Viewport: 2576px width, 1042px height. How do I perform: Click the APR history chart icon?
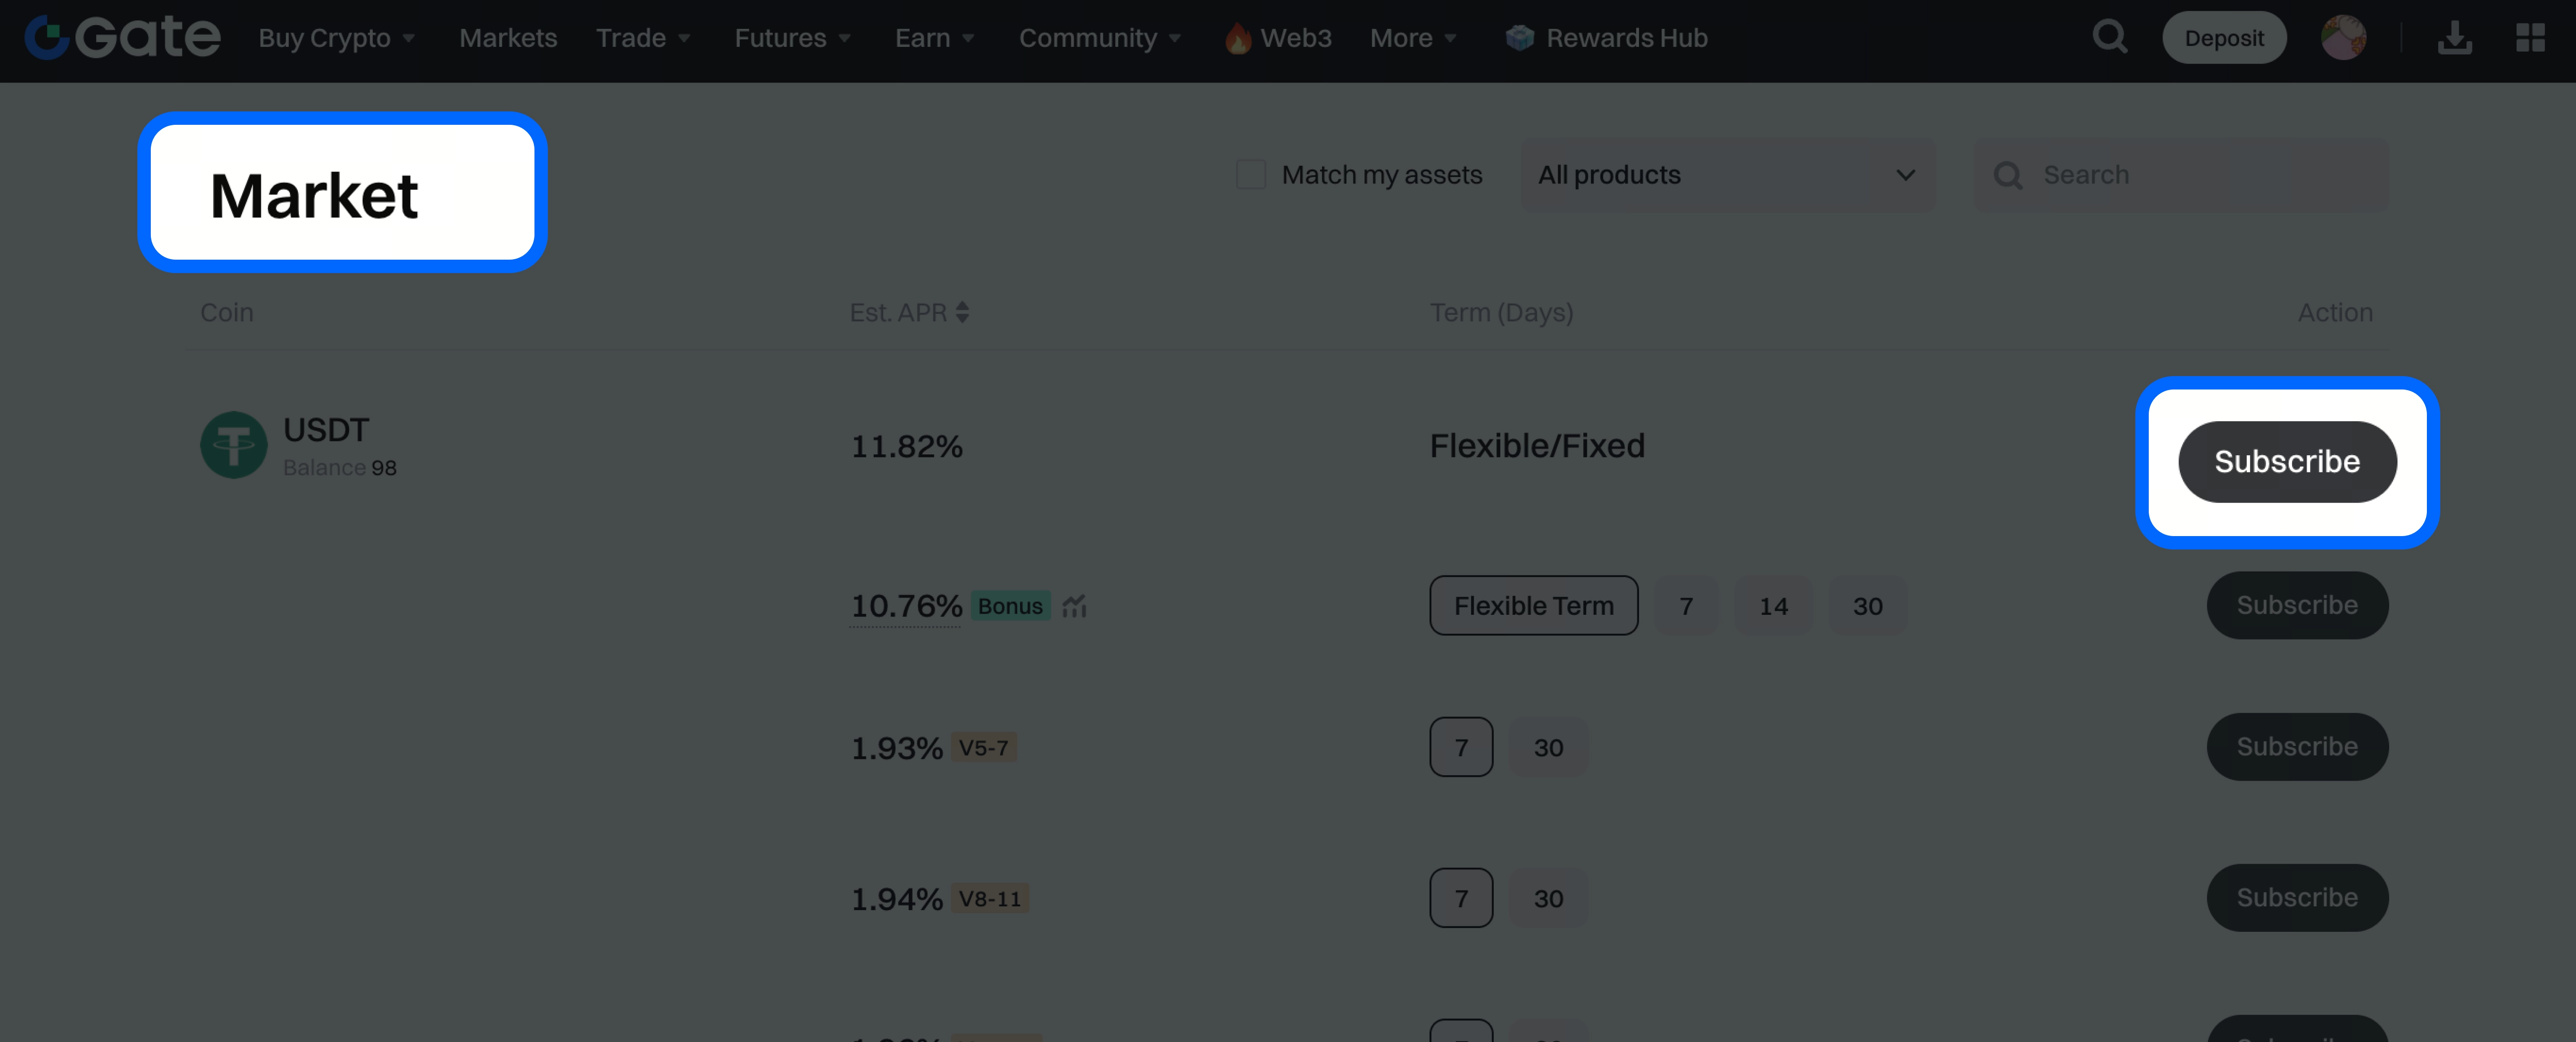click(1074, 606)
